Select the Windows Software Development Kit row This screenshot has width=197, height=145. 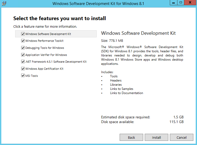tap(56, 34)
